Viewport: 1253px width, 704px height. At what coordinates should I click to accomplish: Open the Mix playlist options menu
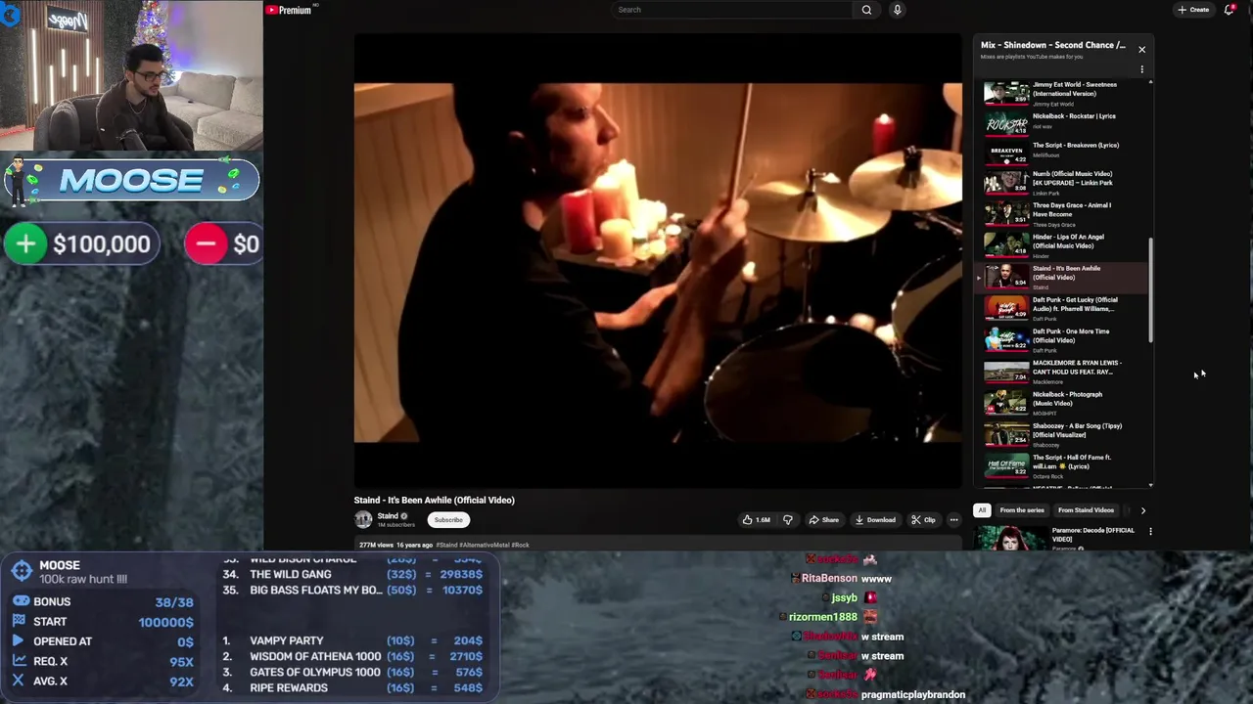pos(1141,69)
